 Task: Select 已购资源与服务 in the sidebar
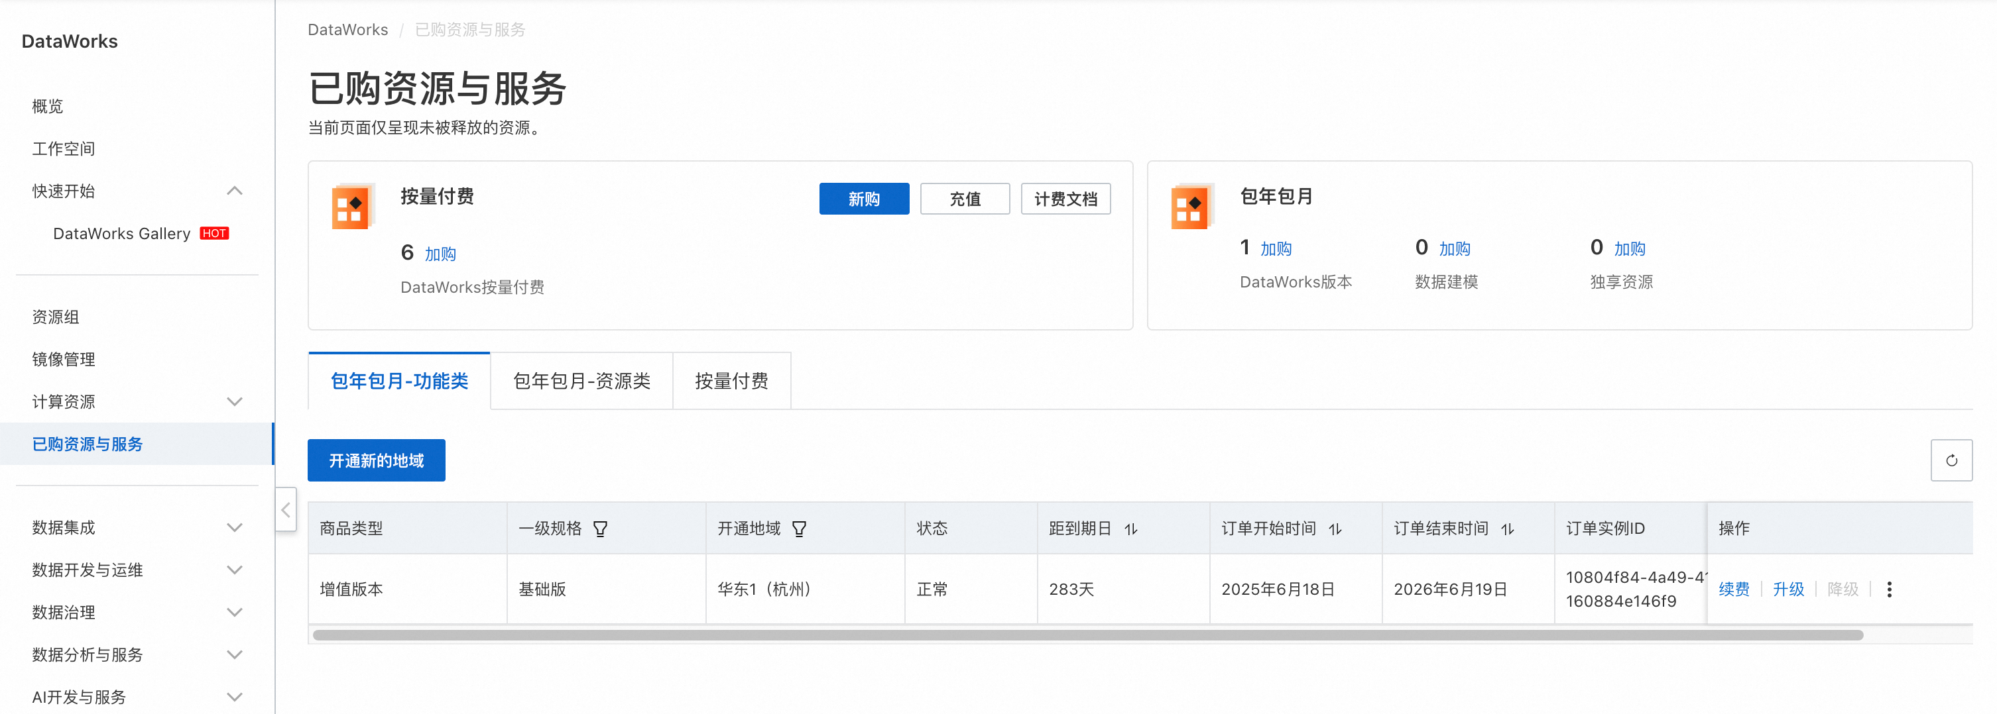[137, 444]
